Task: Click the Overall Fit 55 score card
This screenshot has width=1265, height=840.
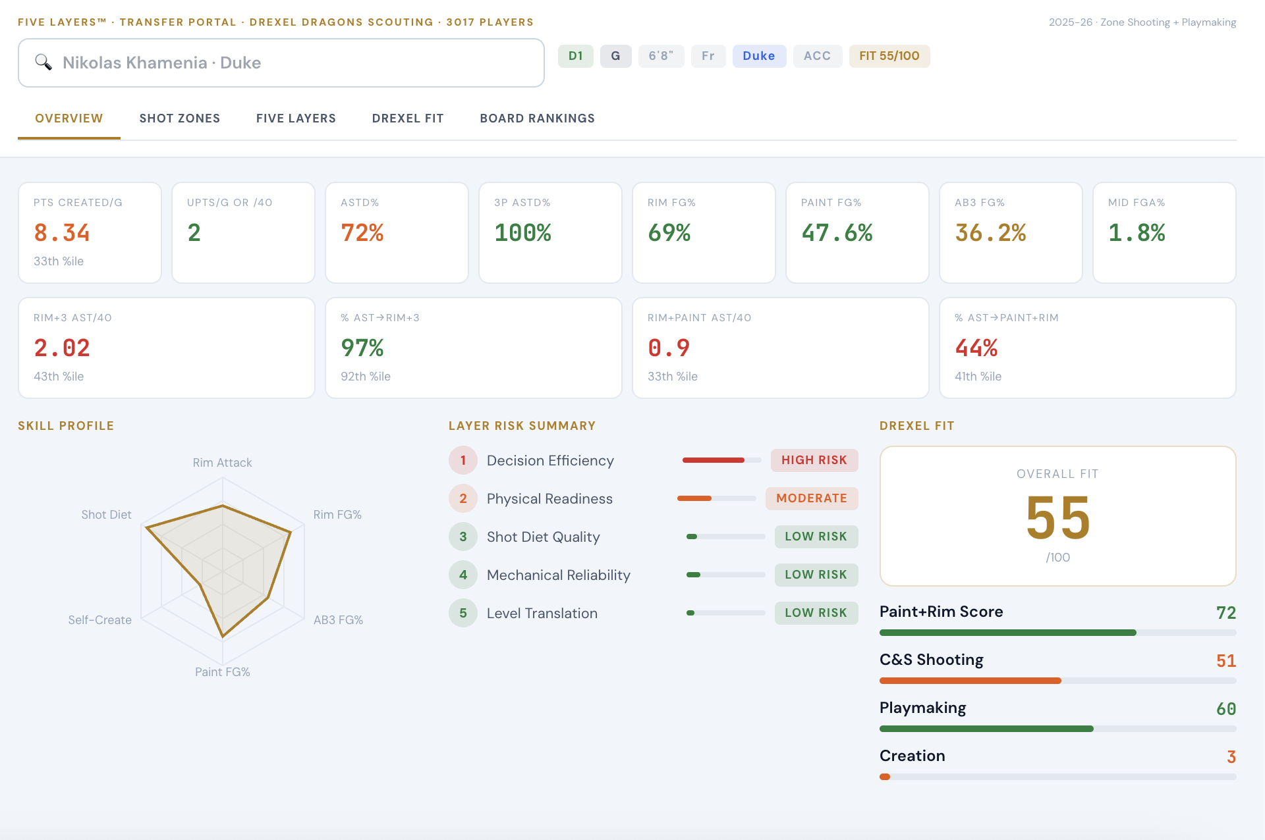Action: (x=1058, y=516)
